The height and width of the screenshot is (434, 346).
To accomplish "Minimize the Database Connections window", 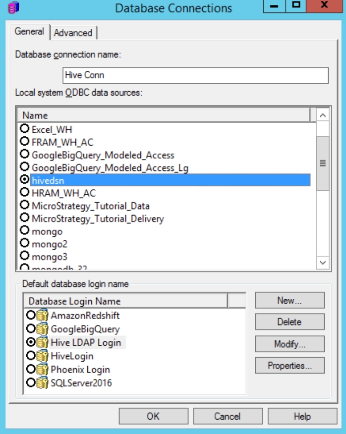I will click(x=274, y=6).
